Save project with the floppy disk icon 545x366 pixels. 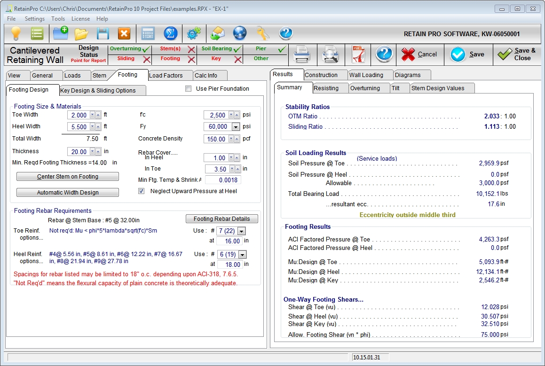[x=103, y=34]
